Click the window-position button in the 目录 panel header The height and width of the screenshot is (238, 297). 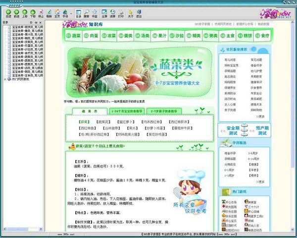pos(31,23)
